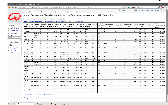Open the History menu
The height and width of the screenshot is (105, 168).
click(x=21, y=4)
